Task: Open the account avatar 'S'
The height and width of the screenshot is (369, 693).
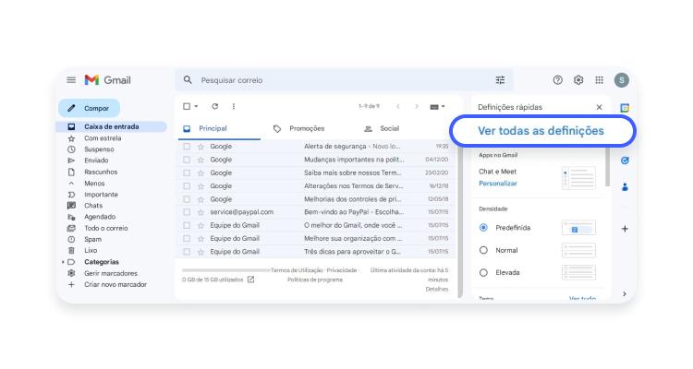Action: (x=622, y=80)
